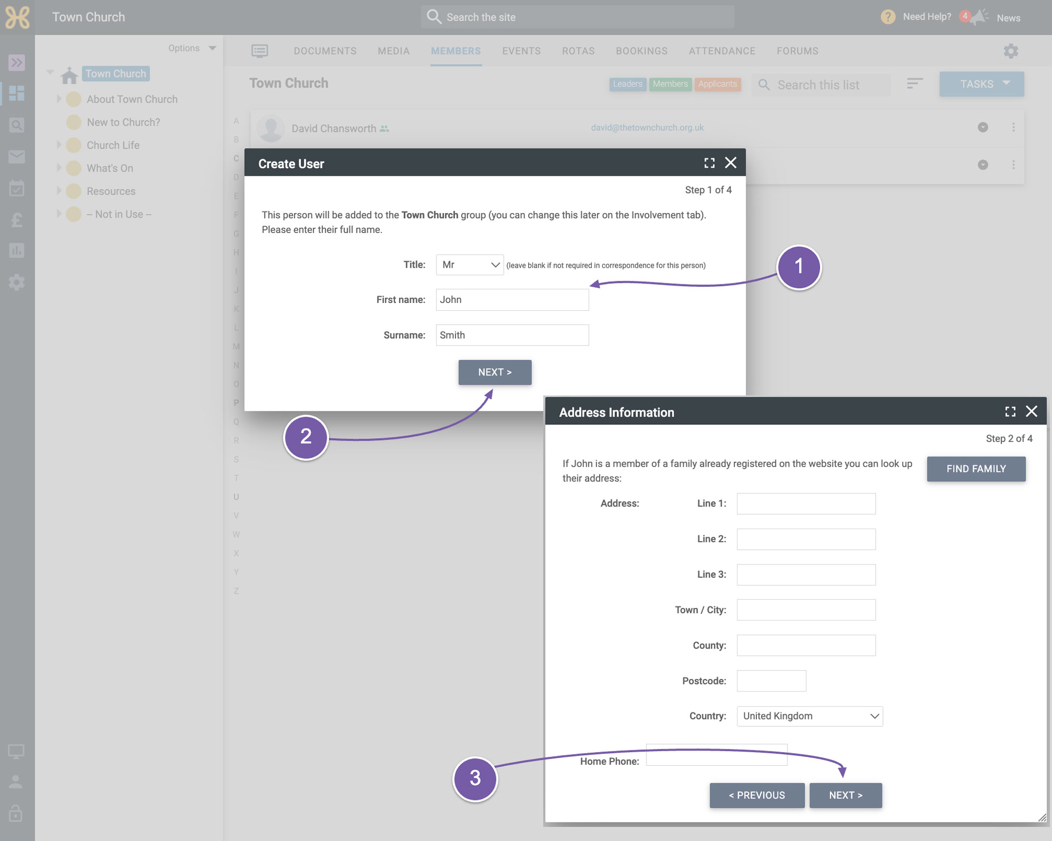Screen dimensions: 1052x841
Task: Toggle the Leaders filter tag
Action: coord(628,84)
